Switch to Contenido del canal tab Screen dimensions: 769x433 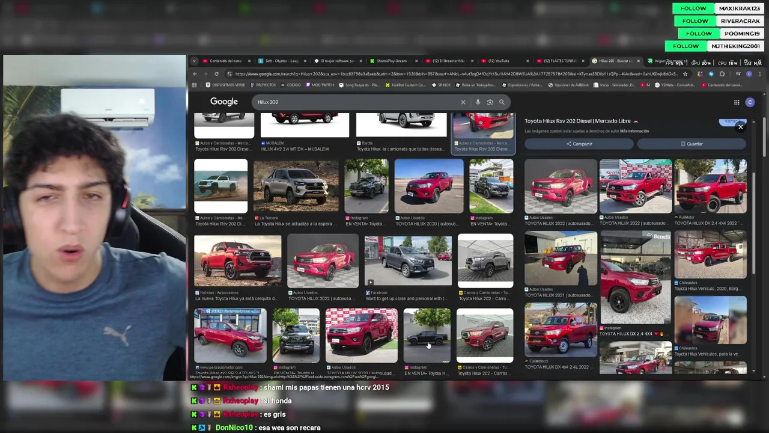coord(226,61)
